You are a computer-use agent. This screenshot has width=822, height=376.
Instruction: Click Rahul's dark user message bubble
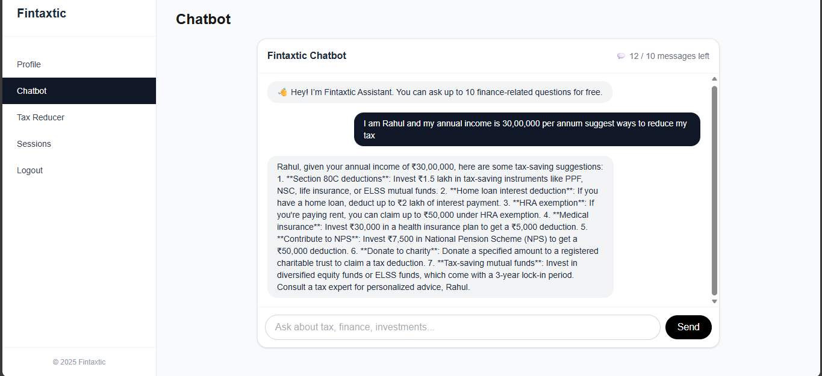[x=527, y=129]
